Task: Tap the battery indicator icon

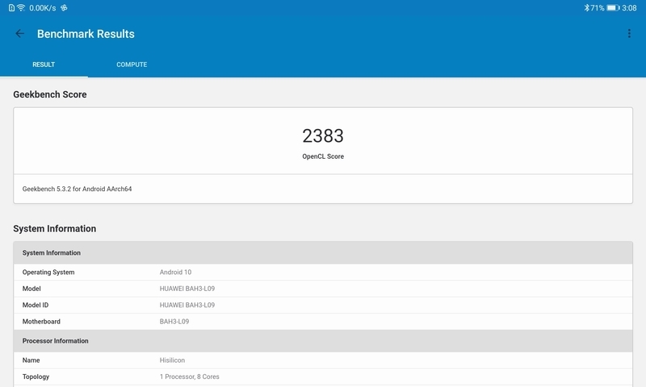Action: [x=613, y=8]
